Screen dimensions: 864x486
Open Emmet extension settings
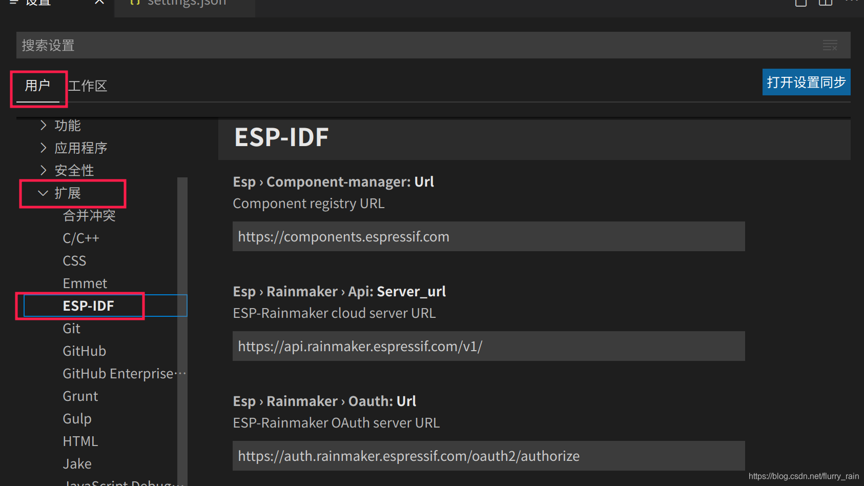click(85, 283)
